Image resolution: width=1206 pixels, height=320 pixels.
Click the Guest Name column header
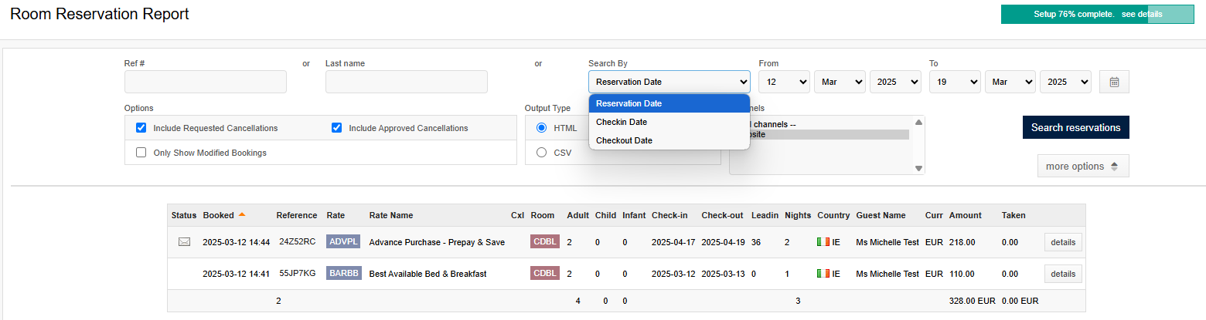(881, 215)
